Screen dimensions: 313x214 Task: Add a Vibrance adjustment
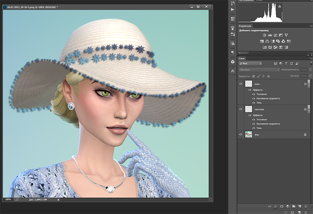click(286, 35)
